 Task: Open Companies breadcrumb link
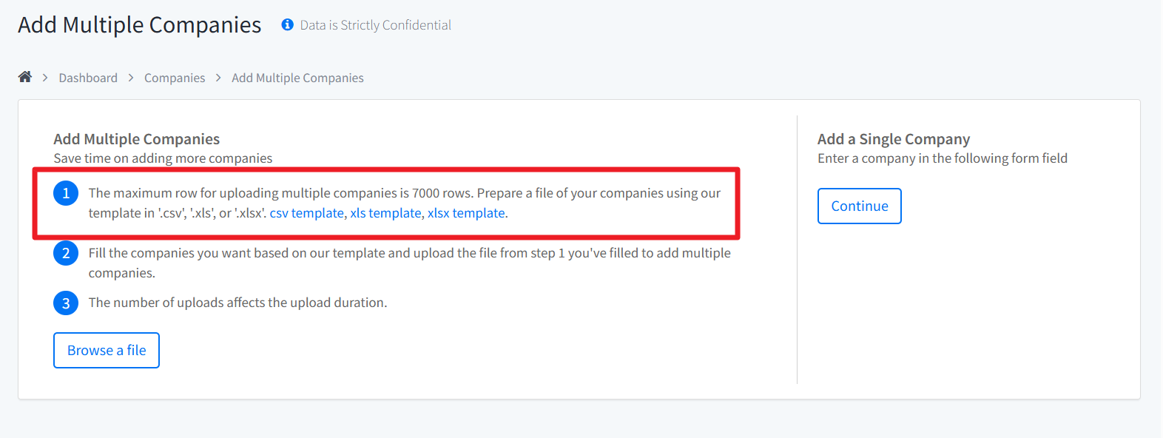point(175,78)
